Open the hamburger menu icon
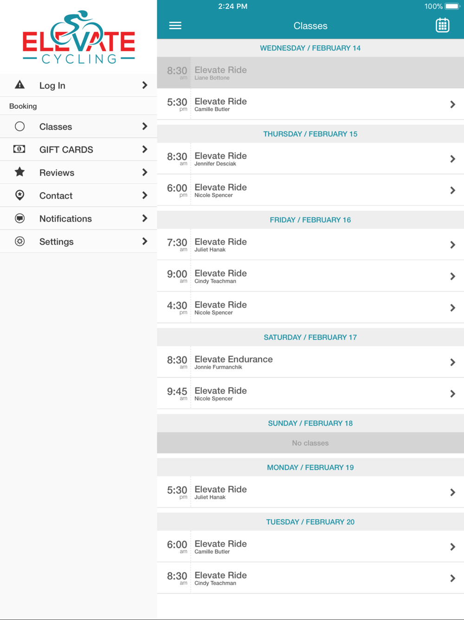The width and height of the screenshot is (464, 620). (175, 26)
